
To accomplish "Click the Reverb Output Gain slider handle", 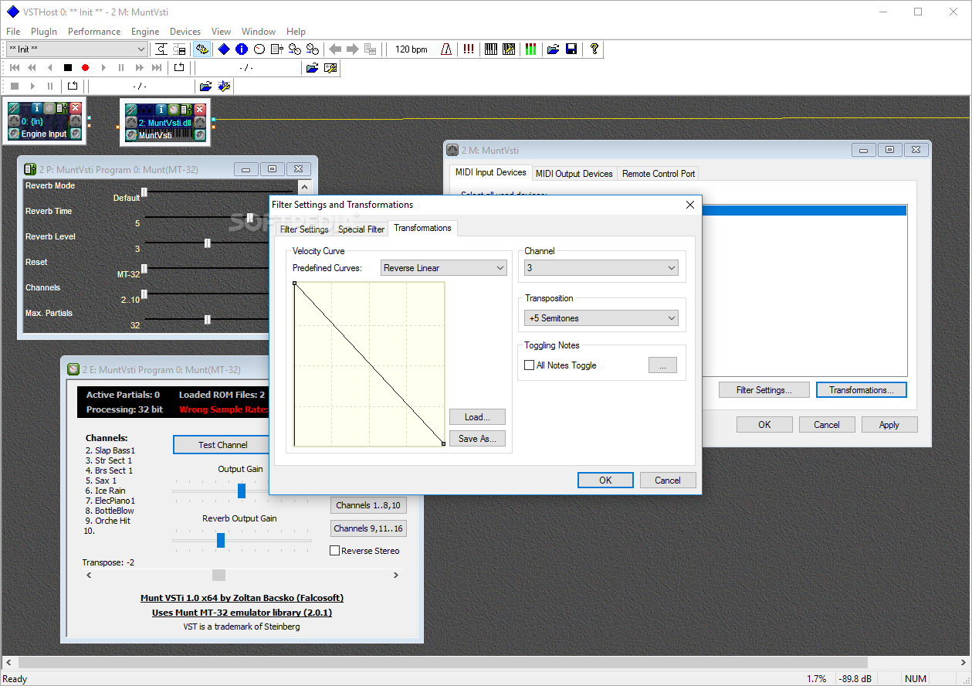I will pyautogui.click(x=221, y=540).
